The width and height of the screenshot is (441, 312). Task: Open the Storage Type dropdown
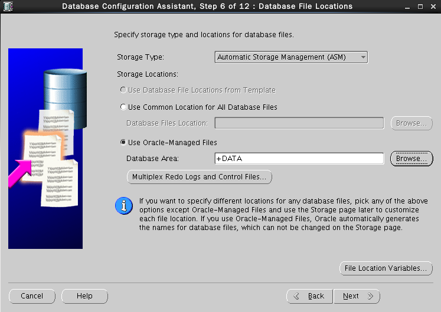(x=291, y=57)
